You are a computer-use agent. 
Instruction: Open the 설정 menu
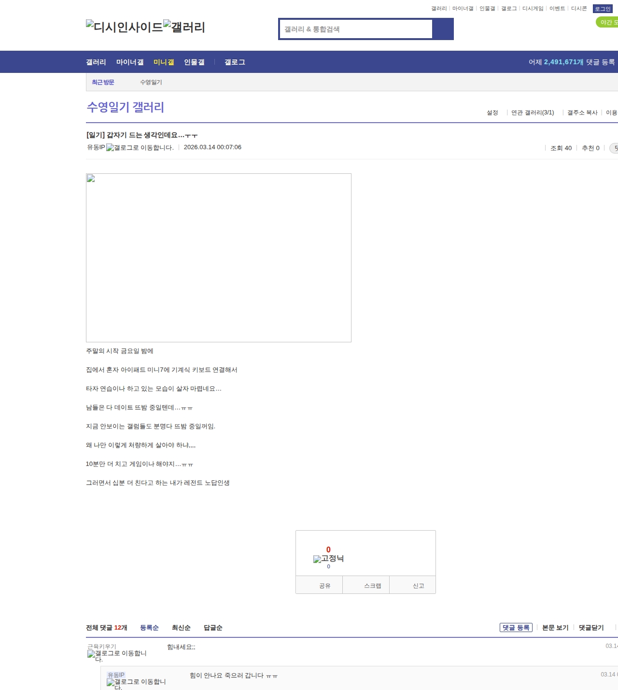point(492,113)
